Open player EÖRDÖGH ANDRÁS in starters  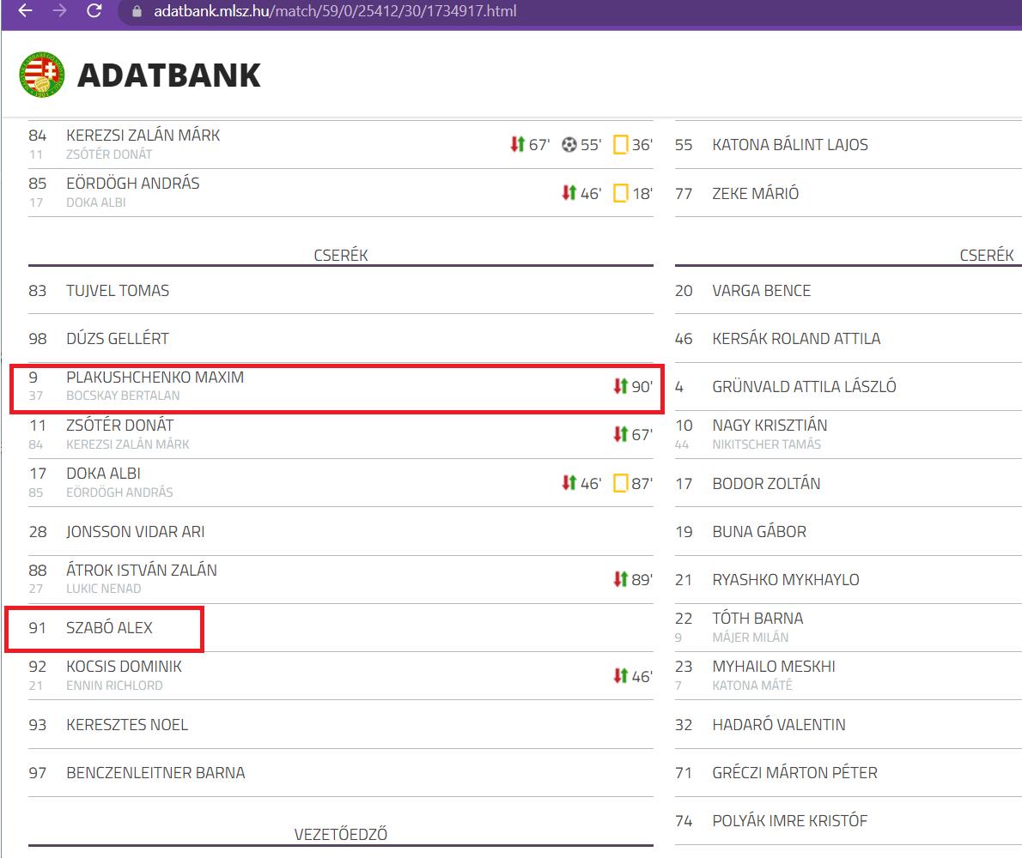[133, 184]
